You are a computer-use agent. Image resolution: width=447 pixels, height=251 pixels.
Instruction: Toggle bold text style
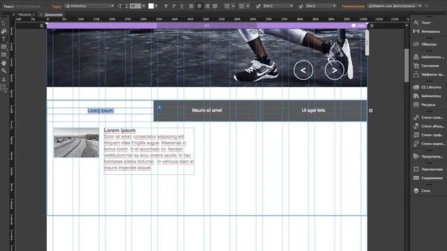tap(166, 6)
